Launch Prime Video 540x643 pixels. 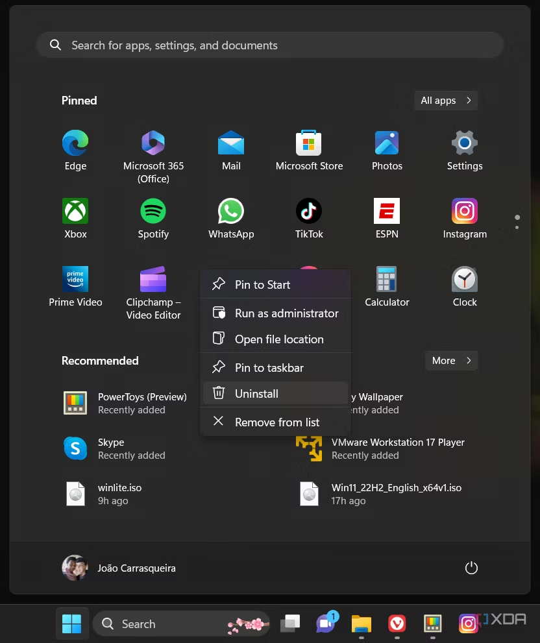click(x=75, y=287)
